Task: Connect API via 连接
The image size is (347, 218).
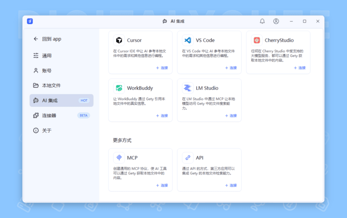Action: [x=231, y=185]
